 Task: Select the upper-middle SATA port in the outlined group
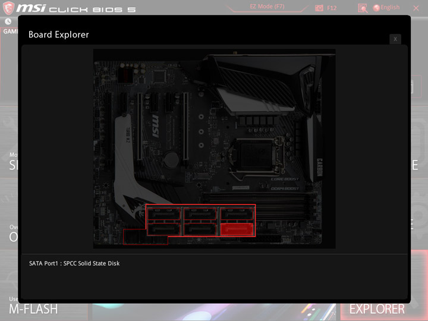200,213
